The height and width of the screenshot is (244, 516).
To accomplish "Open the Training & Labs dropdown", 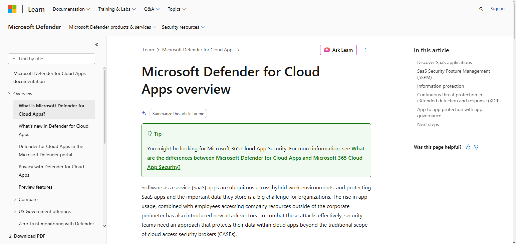I will click(117, 9).
